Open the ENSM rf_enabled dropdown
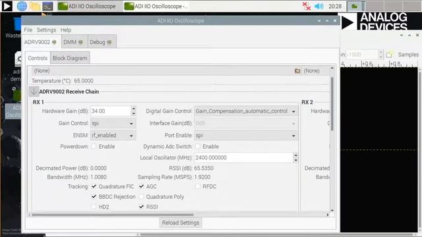The height and width of the screenshot is (237, 422). click(113, 136)
